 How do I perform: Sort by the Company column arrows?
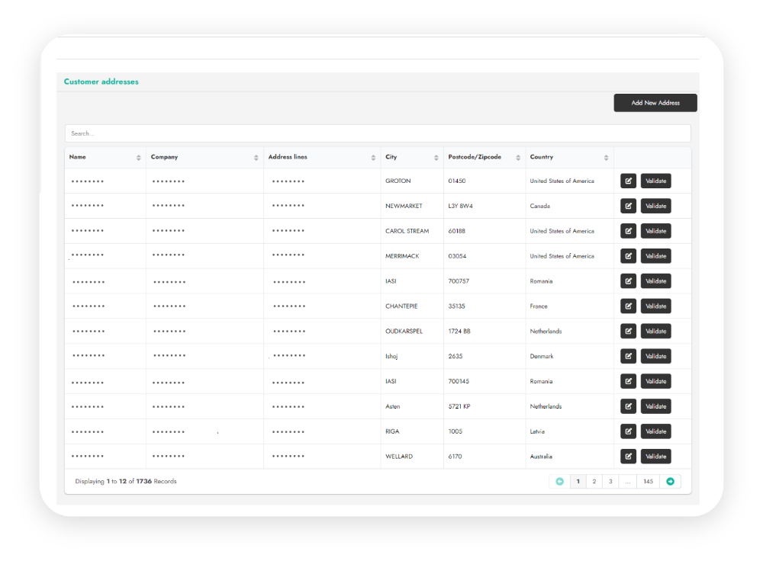256,158
